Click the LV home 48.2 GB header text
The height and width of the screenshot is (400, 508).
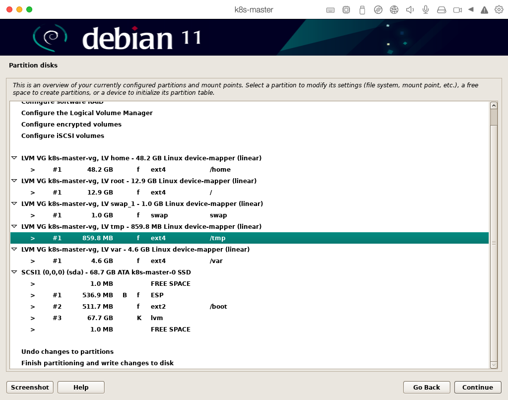coord(141,158)
